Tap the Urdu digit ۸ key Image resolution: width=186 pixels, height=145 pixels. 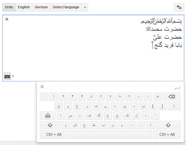pyautogui.click(x=120, y=97)
